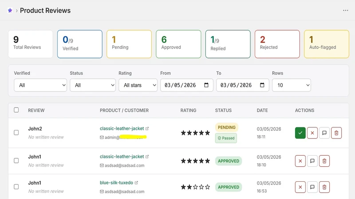Screen dimensions: 355x199
Task: Click the PENDING status badge
Action: coord(227,127)
